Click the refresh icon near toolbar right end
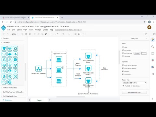The image size is (156, 117). click(x=146, y=34)
